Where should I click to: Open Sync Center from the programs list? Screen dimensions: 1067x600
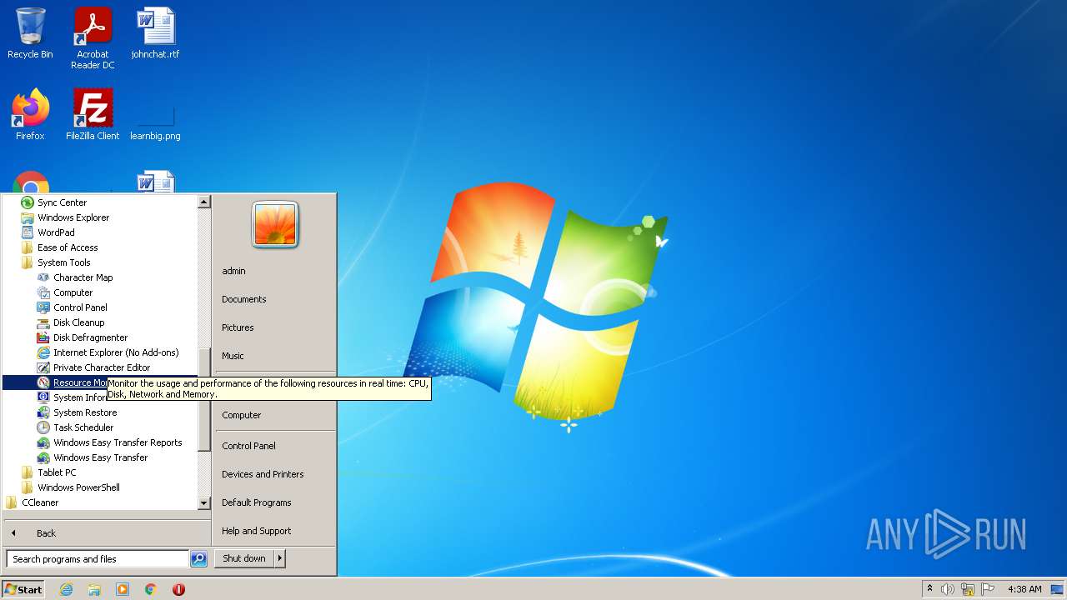pos(62,202)
